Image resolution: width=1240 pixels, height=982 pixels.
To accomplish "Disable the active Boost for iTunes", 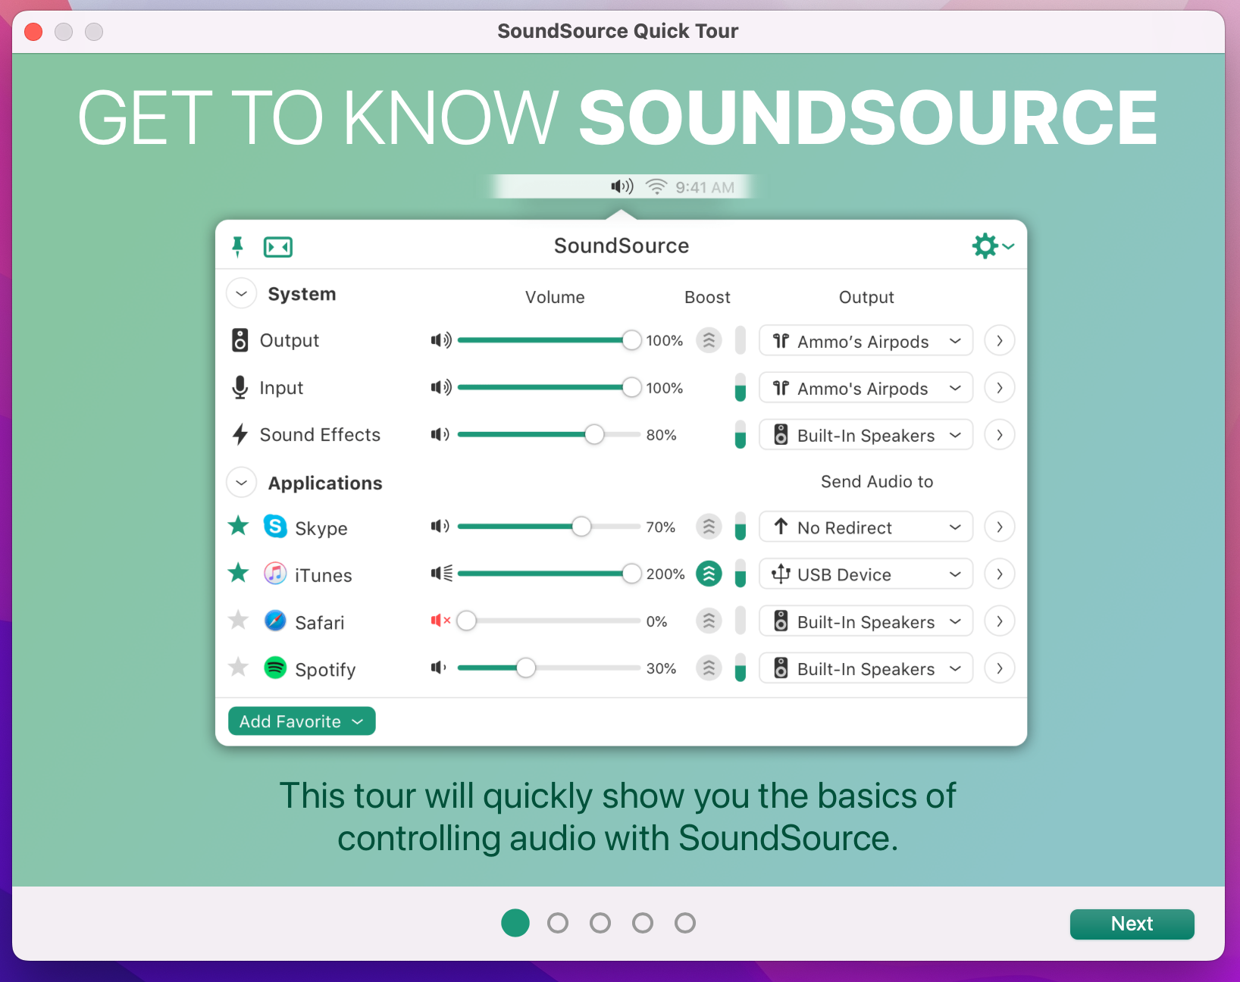I will click(x=709, y=574).
